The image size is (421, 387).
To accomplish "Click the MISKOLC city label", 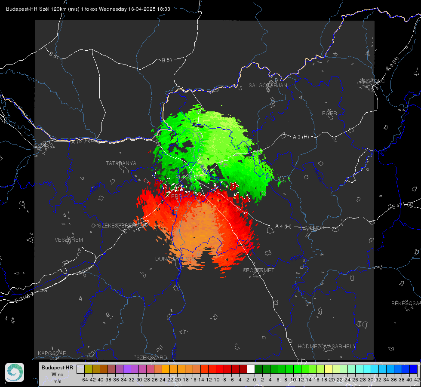I will click(373, 81).
